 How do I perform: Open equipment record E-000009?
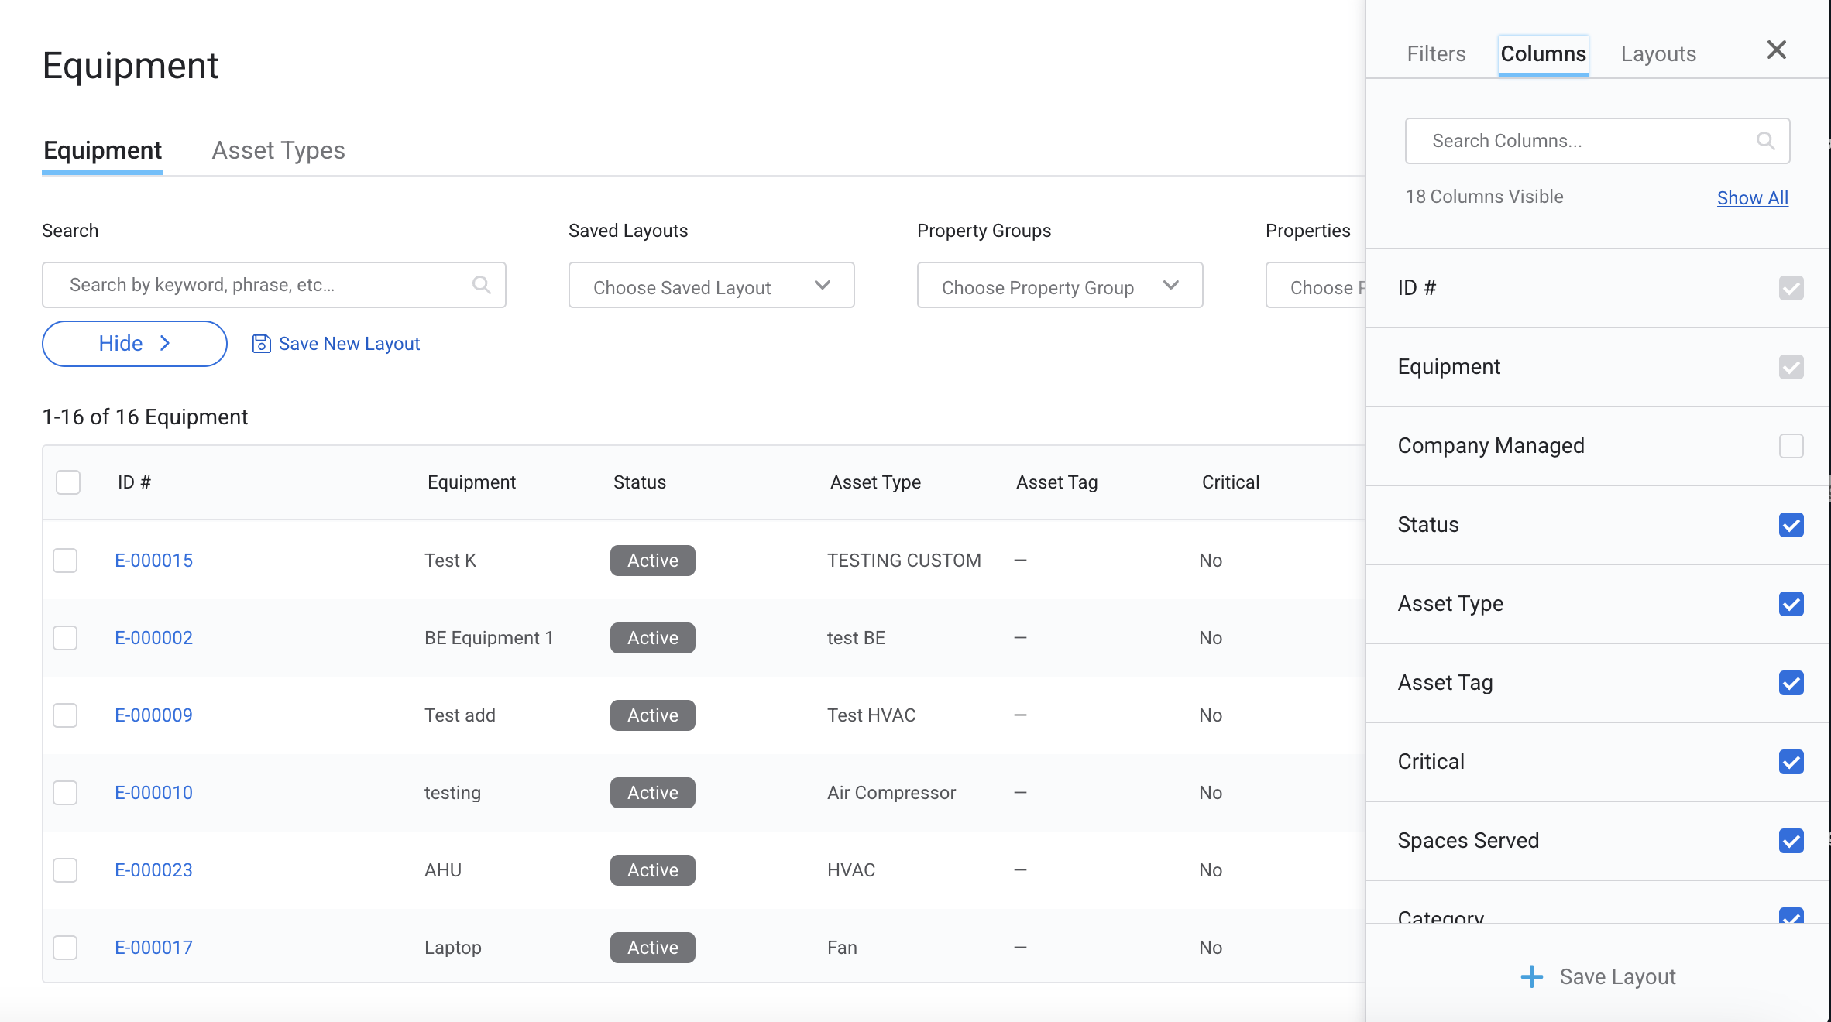153,715
